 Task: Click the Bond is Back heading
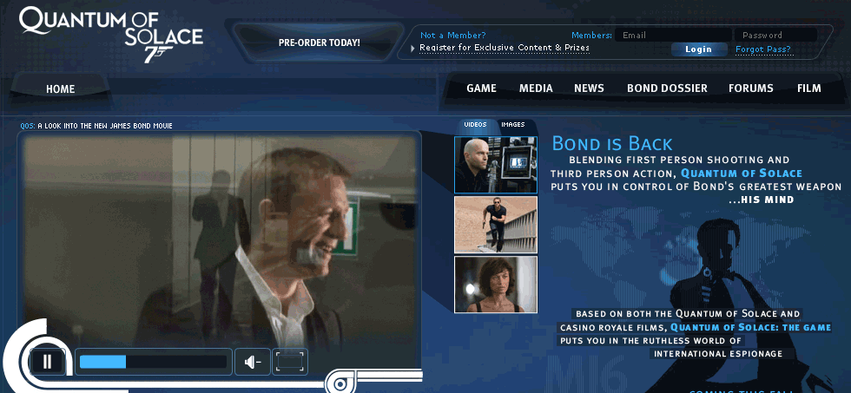coord(612,144)
